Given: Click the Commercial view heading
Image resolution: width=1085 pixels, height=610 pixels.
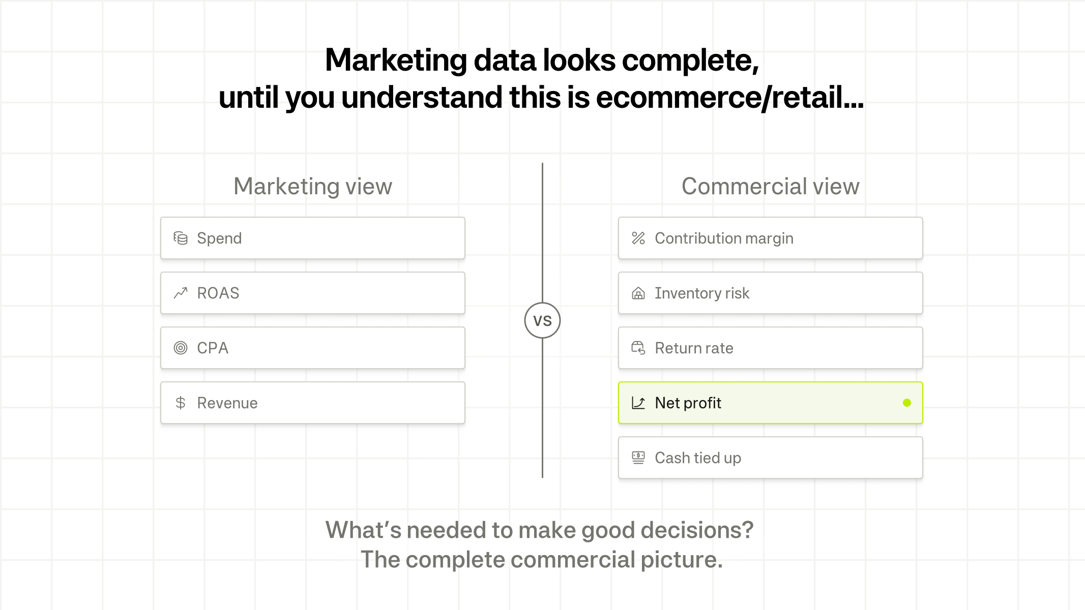Looking at the screenshot, I should tap(770, 187).
